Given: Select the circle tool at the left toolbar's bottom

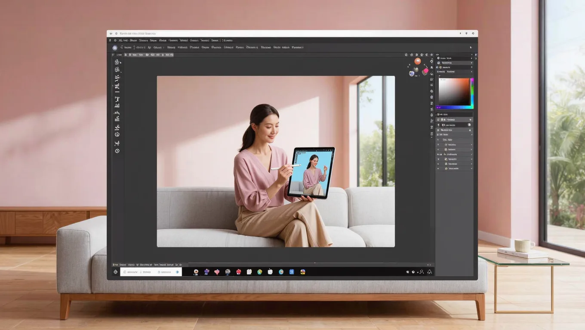Looking at the screenshot, I should [117, 151].
